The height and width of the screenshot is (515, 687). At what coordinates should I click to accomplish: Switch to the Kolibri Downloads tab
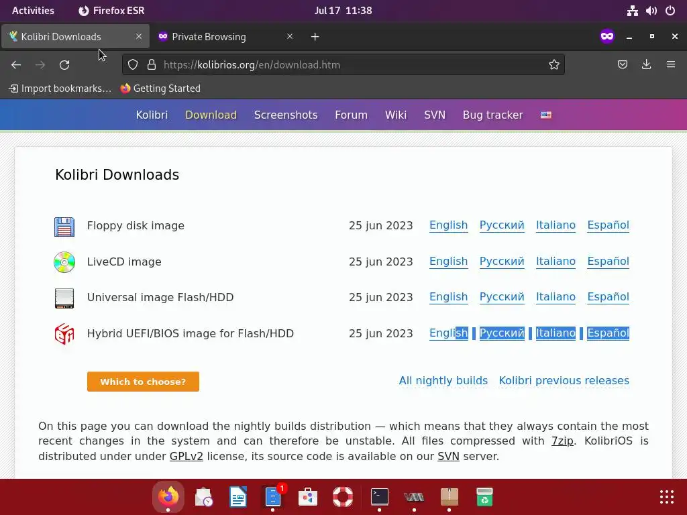click(x=75, y=36)
